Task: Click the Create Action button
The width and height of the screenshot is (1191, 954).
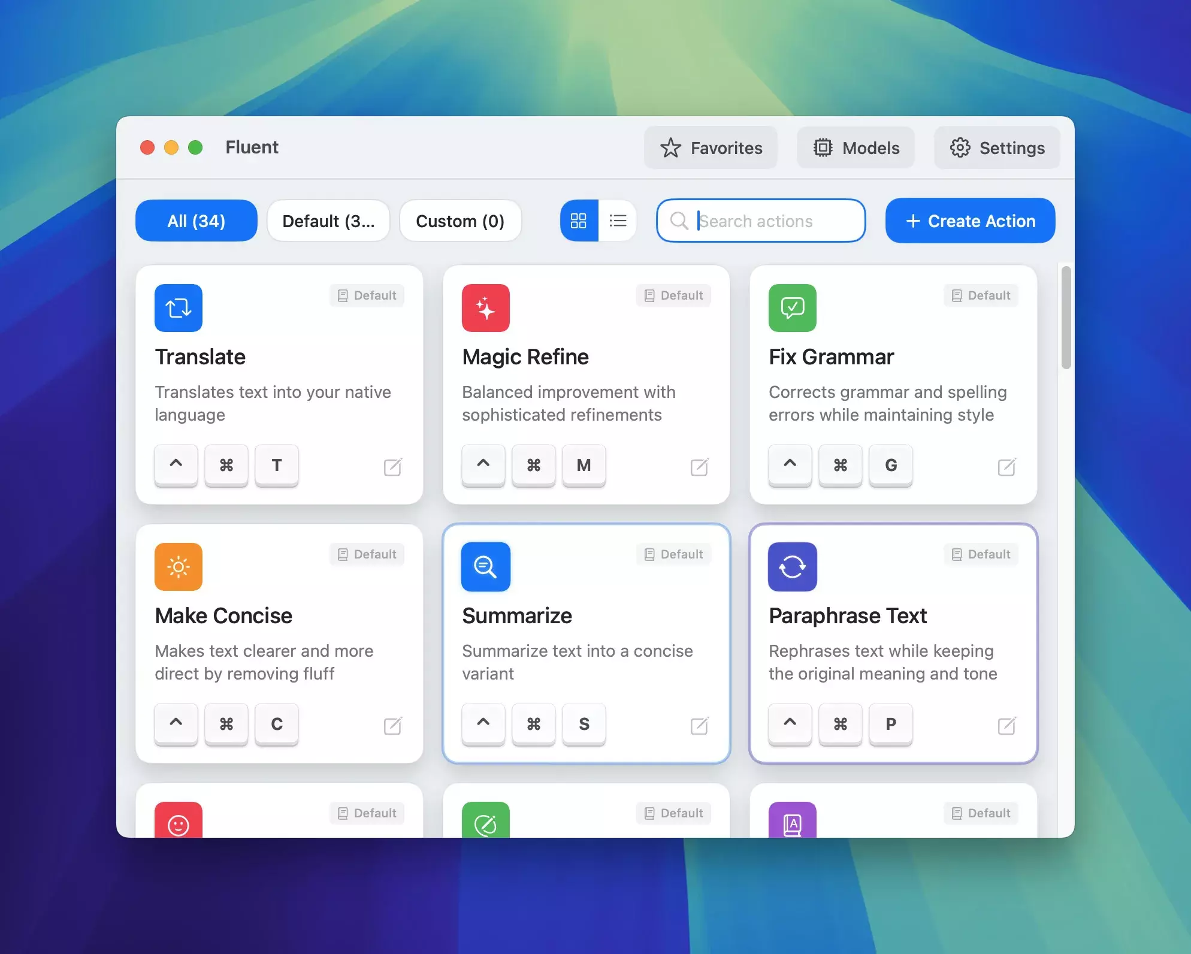Action: (970, 221)
